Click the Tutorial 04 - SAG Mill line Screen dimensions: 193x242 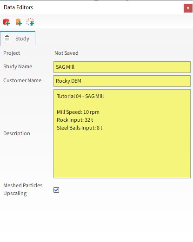[80, 96]
